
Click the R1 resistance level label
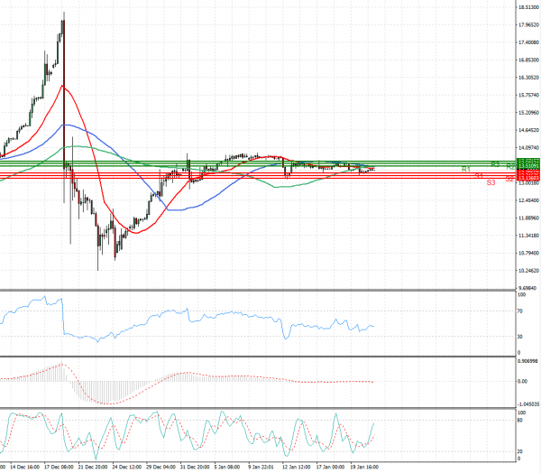coord(466,169)
